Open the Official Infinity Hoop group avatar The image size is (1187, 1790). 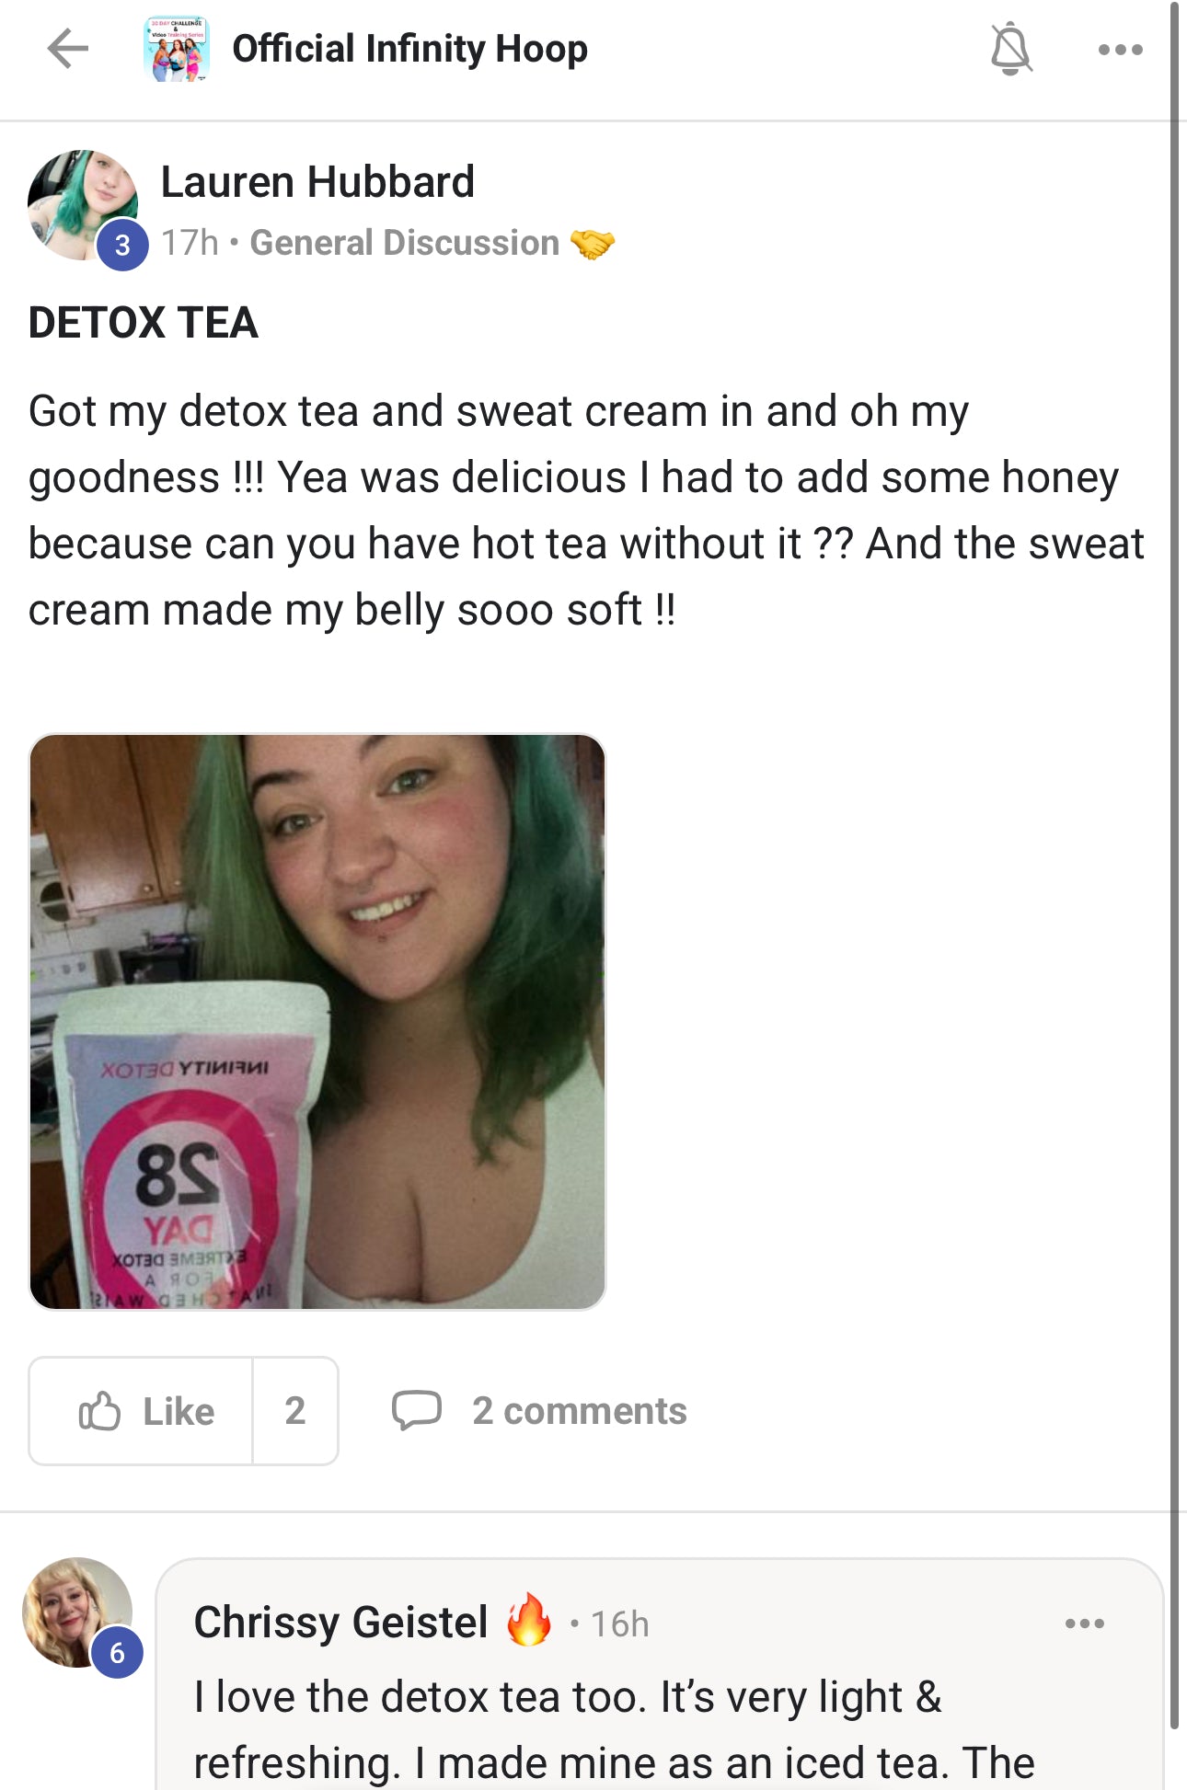coord(176,49)
